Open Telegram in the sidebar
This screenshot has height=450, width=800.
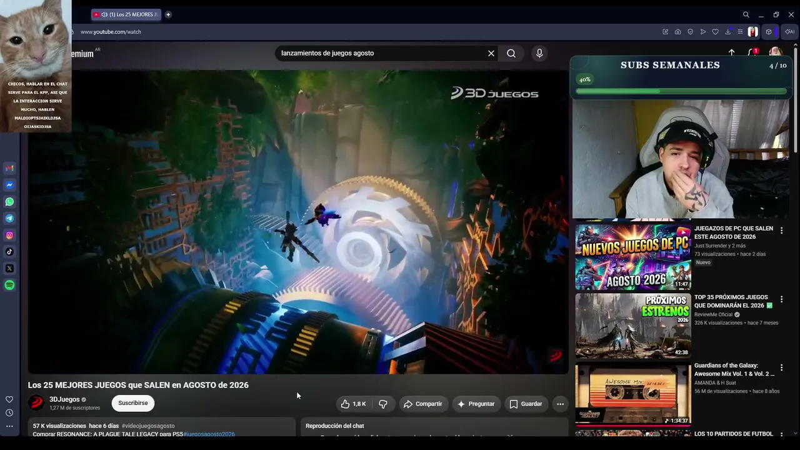[x=9, y=219]
